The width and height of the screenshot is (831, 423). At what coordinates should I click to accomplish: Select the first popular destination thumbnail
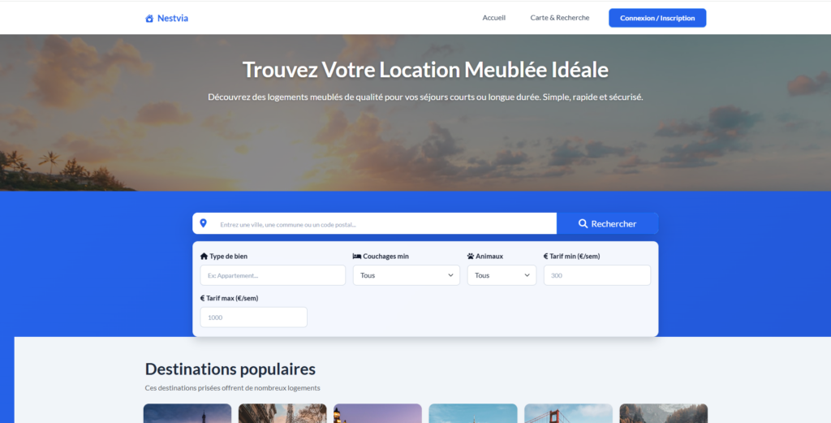coord(187,413)
